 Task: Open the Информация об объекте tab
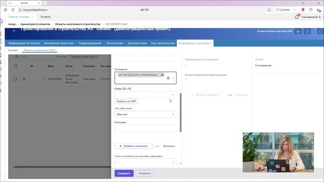coord(24,43)
